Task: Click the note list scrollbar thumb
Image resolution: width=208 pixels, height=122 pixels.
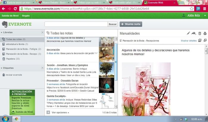Action: 116,62
